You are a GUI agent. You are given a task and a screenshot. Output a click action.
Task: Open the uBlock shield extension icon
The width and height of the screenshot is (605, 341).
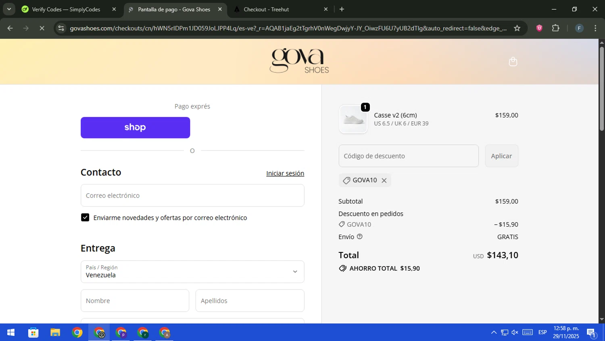(x=539, y=28)
